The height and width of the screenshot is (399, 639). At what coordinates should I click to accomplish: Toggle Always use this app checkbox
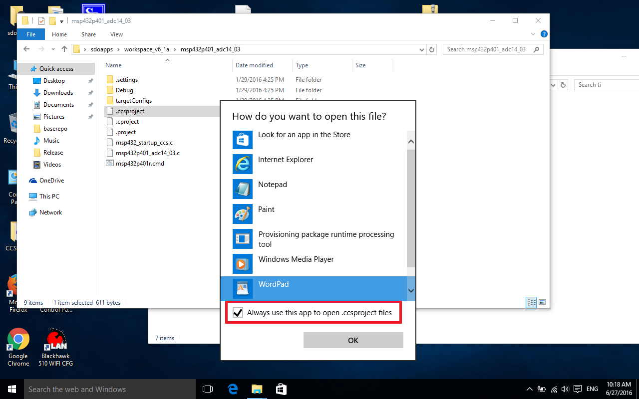point(238,313)
